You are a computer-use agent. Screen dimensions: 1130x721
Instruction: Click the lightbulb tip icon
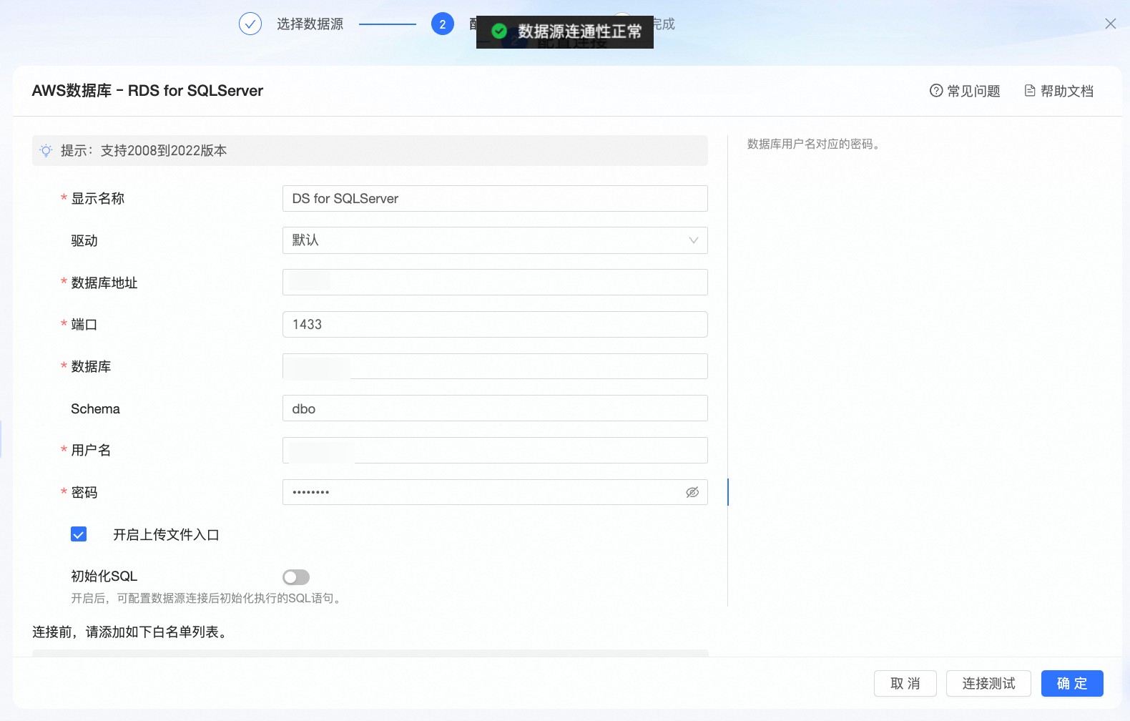click(x=46, y=151)
